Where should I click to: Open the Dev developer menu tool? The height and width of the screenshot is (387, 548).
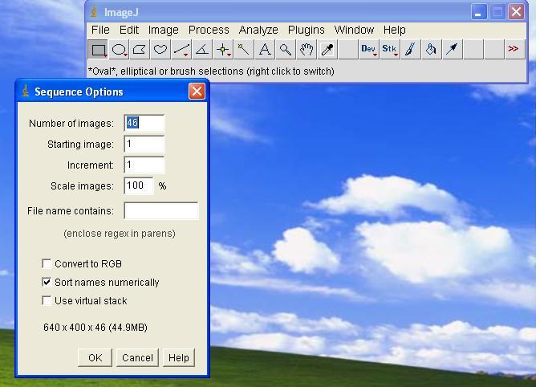click(368, 50)
